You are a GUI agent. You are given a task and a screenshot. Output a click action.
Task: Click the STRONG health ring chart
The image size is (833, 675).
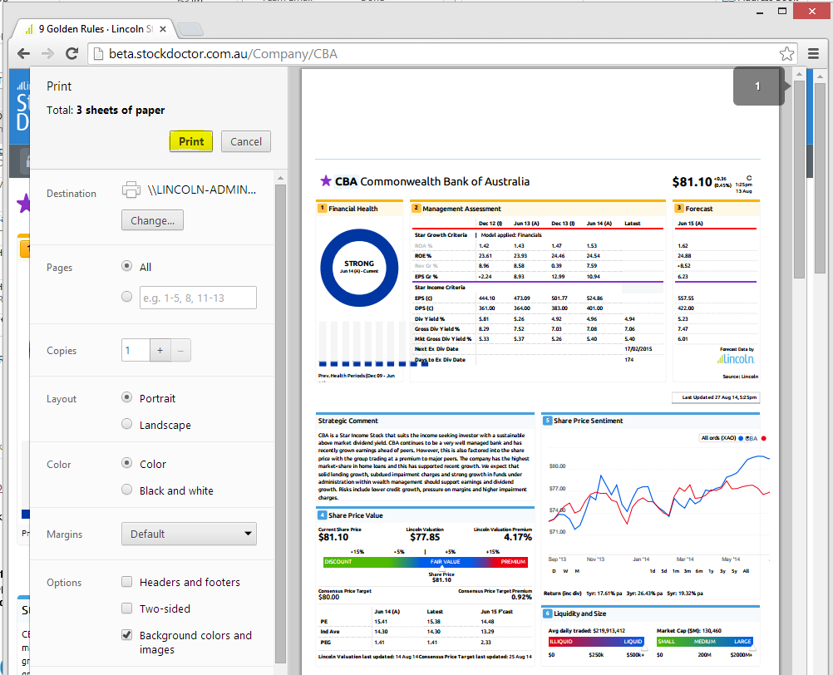coord(359,268)
